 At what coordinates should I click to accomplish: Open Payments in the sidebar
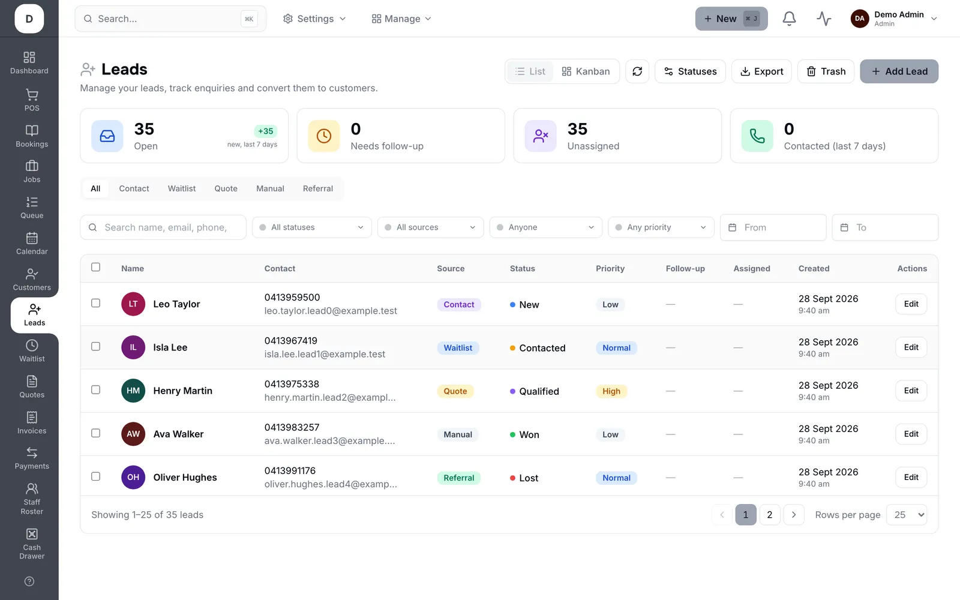(x=32, y=458)
